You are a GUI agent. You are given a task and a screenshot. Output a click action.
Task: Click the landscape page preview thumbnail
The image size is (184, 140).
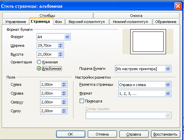pyautogui.click(x=148, y=42)
